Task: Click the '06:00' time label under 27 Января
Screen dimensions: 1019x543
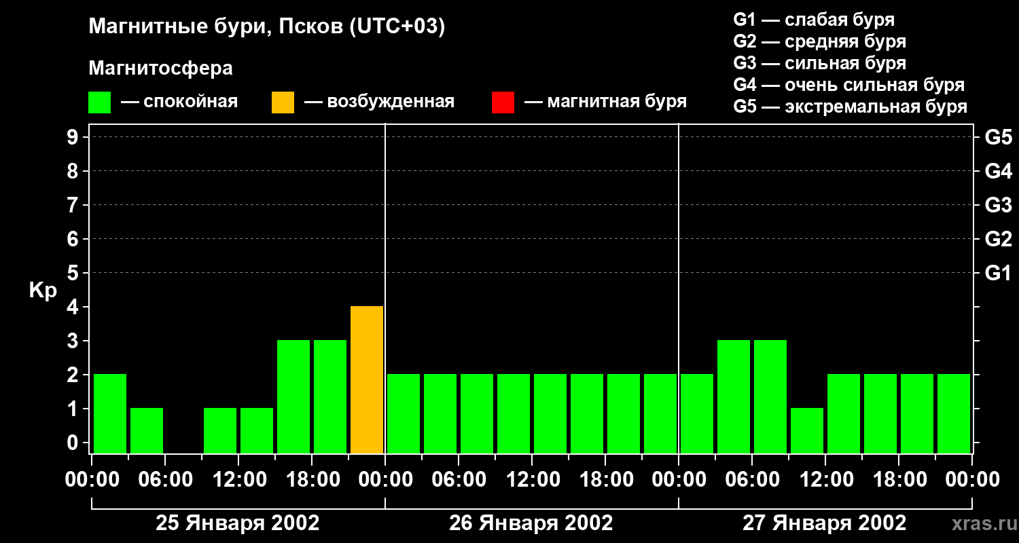Action: click(x=752, y=481)
